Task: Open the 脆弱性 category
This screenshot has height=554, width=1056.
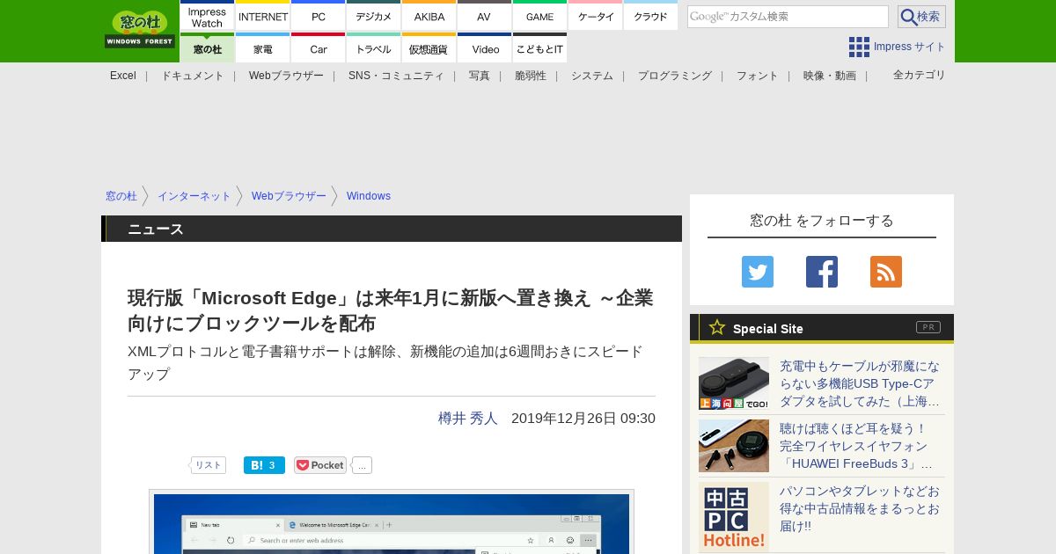Action: point(531,76)
